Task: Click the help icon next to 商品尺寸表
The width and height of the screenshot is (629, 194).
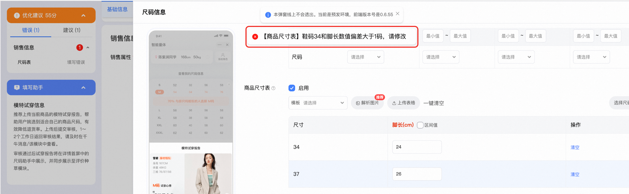Action: [274, 88]
